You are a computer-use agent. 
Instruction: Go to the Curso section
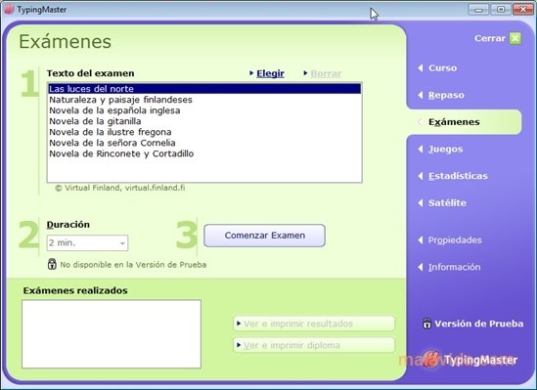[x=442, y=67]
